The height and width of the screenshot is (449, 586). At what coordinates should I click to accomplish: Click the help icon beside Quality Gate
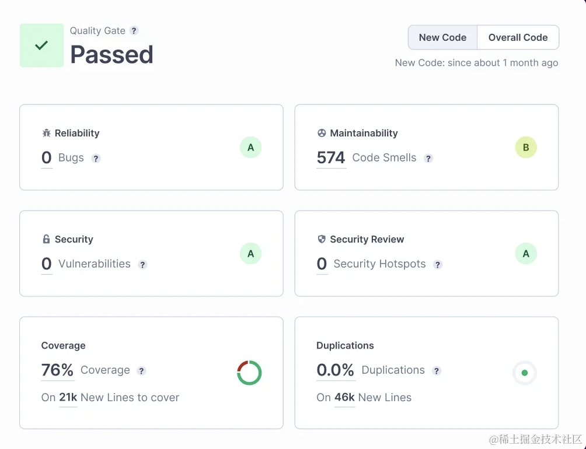tap(134, 31)
